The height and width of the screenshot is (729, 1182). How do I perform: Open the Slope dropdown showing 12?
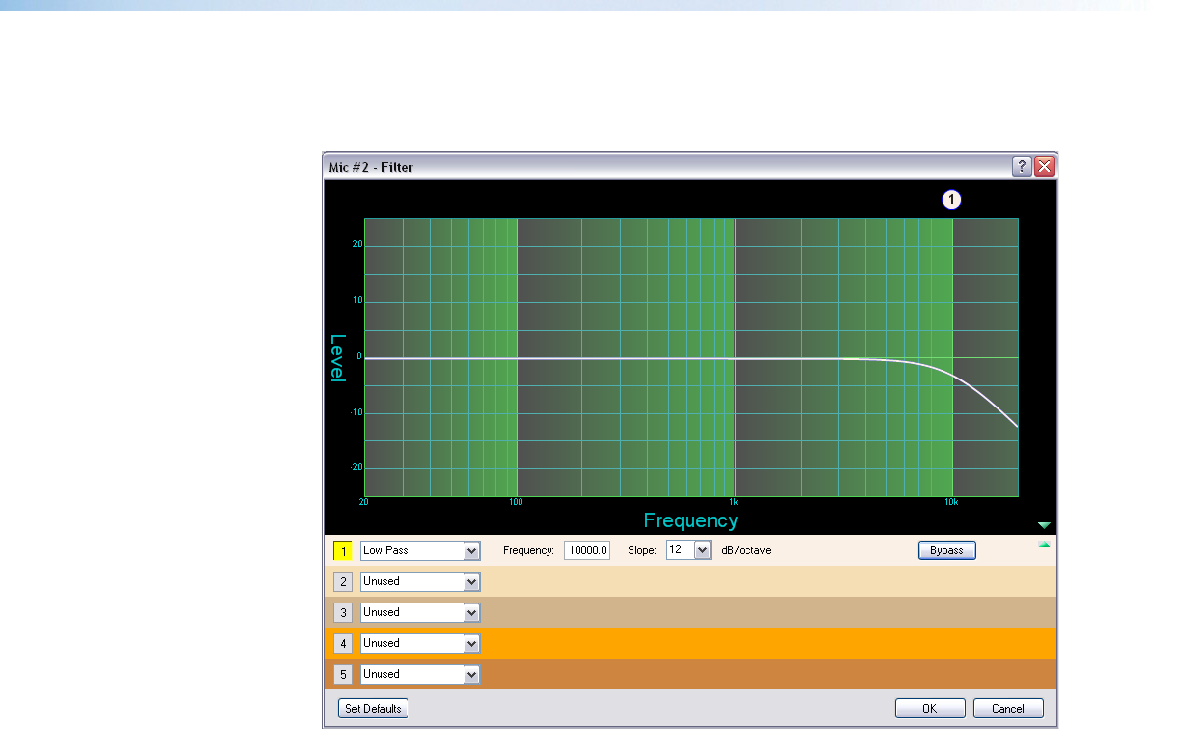tap(702, 550)
